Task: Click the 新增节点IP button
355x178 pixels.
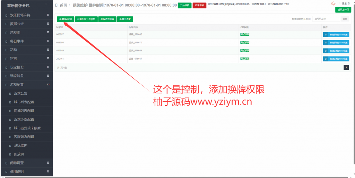Action: (x=125, y=19)
